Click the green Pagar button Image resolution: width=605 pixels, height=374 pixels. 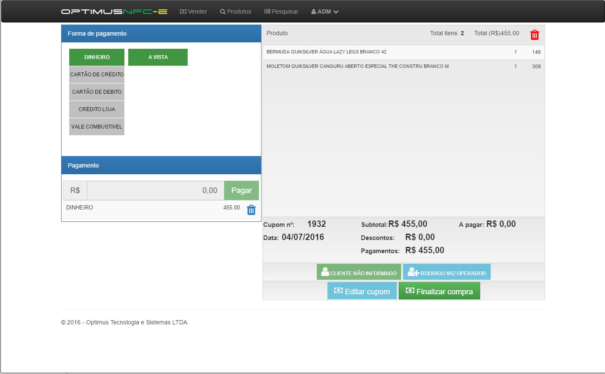point(242,190)
